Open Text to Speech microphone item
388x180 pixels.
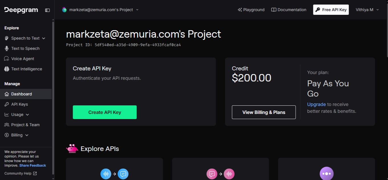tap(26, 48)
